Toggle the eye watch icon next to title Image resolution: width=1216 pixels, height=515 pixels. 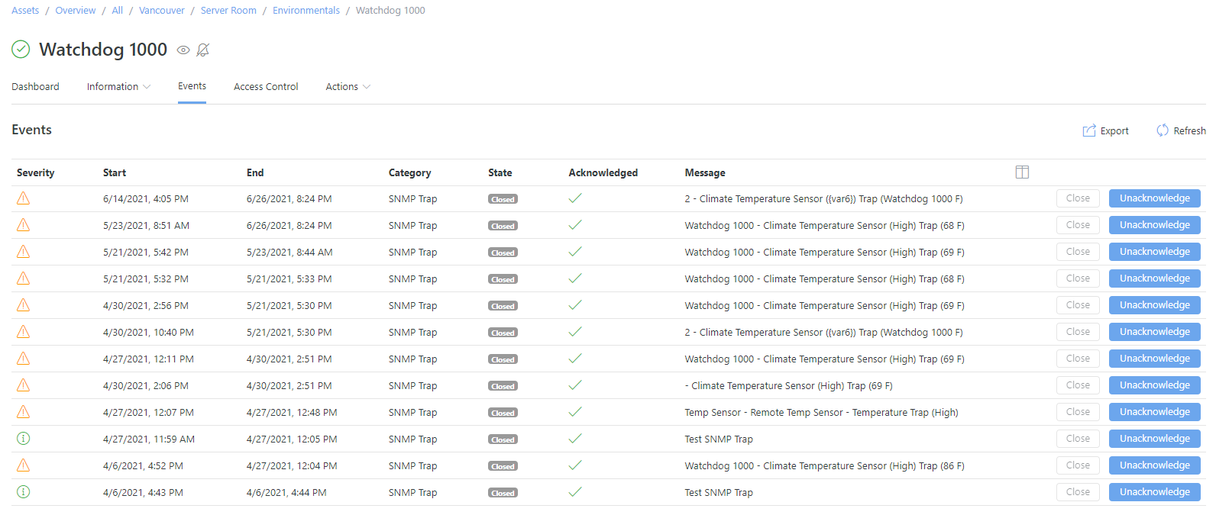183,50
